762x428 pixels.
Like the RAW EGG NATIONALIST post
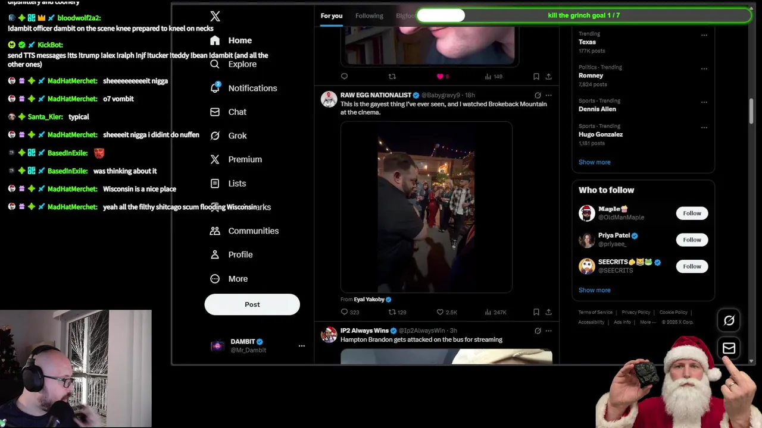coord(440,312)
